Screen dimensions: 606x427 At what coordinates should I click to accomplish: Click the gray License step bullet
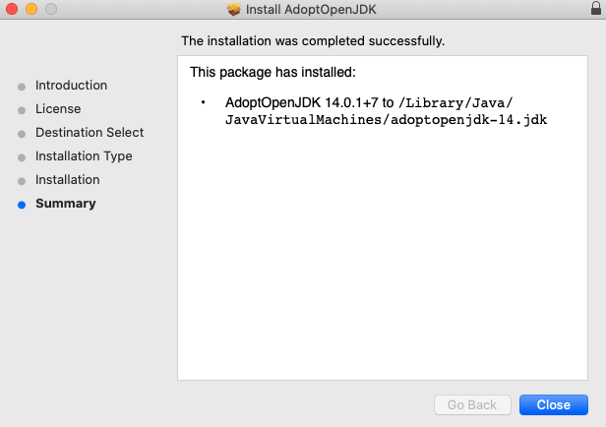[x=21, y=110]
